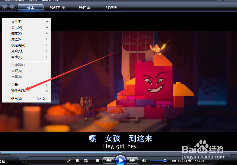Screen dimensions: 237x165
Task: Click the play button
Action: point(121,160)
